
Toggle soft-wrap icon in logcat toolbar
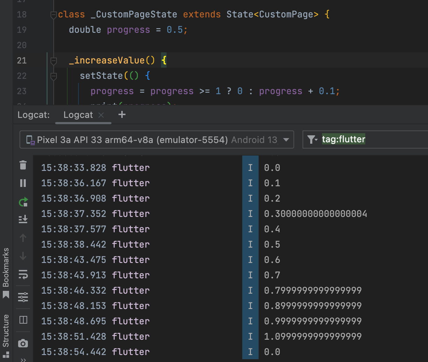coord(23,275)
